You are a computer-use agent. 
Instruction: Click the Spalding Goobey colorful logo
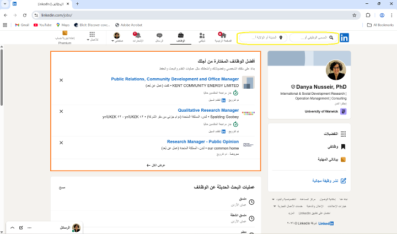click(248, 113)
